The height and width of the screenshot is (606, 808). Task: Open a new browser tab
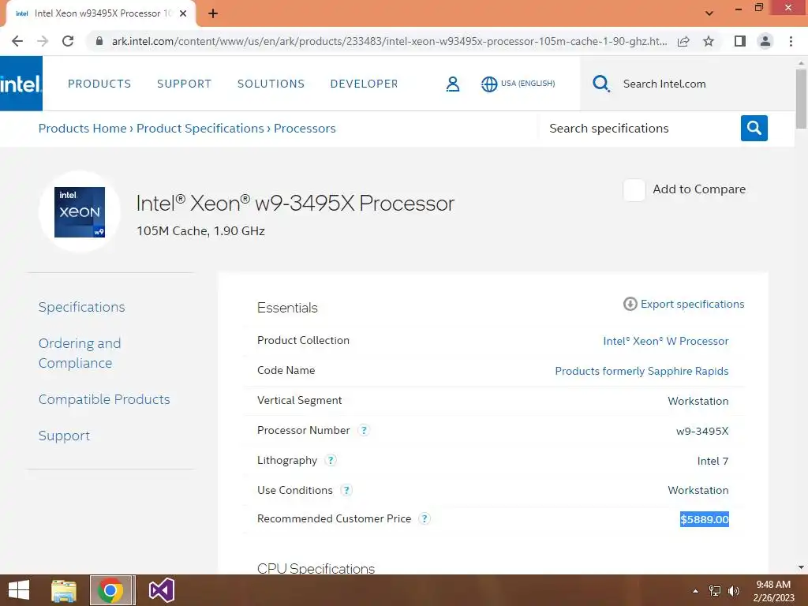213,13
